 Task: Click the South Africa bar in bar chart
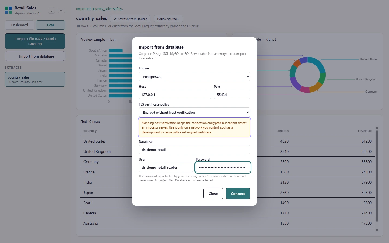point(116,50)
